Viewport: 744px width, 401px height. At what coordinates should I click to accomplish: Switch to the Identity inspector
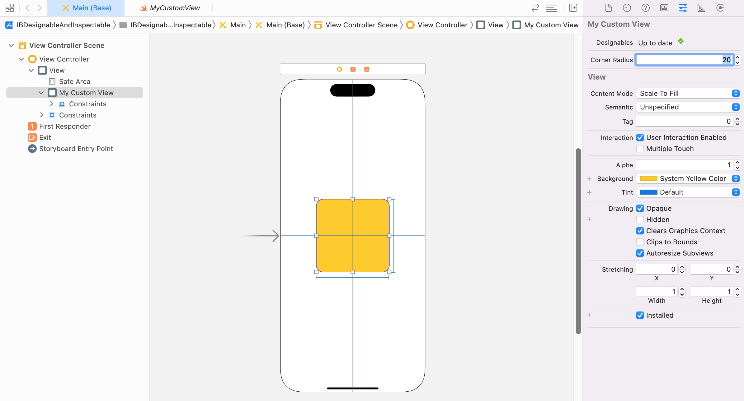664,8
